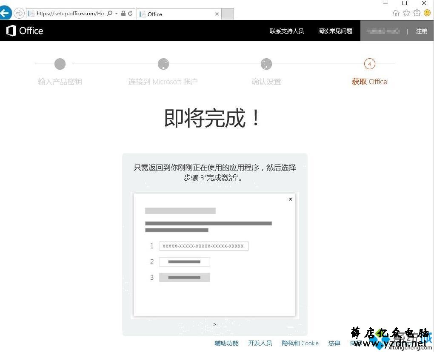The width and height of the screenshot is (434, 352).
Task: Maximize the browser window
Action: point(405,3)
